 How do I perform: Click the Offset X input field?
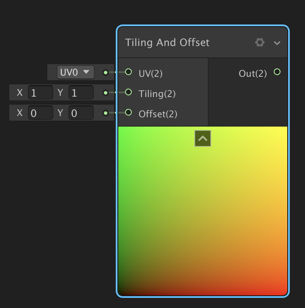41,113
